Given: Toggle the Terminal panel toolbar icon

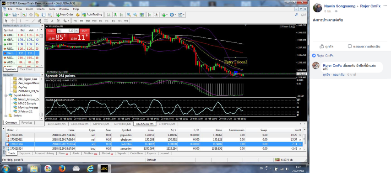Looking at the screenshot, I should [43, 15].
